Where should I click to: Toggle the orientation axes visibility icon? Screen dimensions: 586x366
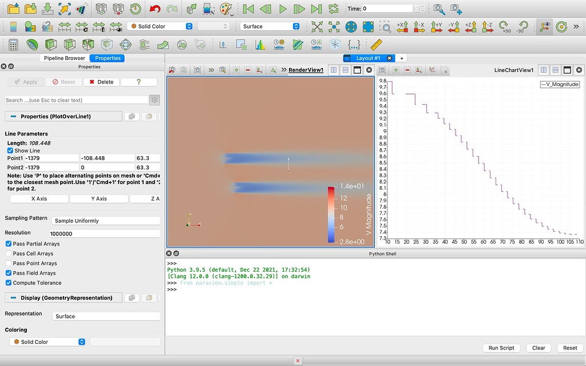pyautogui.click(x=545, y=26)
